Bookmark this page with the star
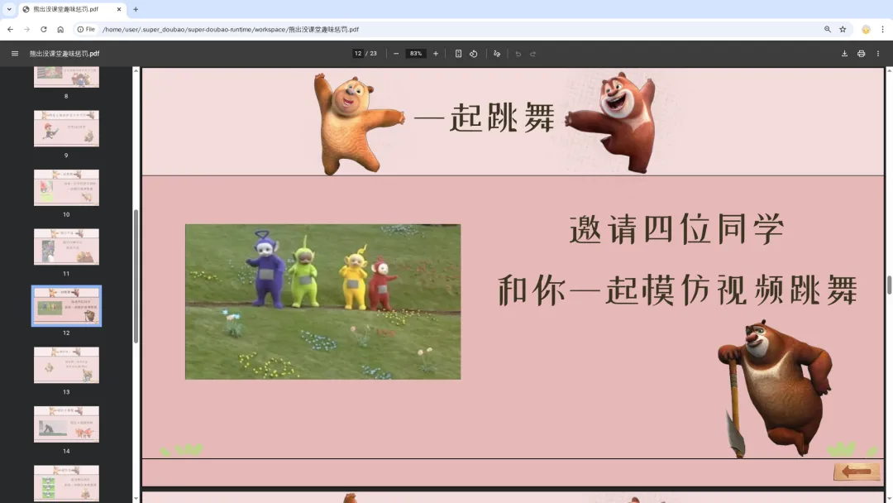 [843, 29]
